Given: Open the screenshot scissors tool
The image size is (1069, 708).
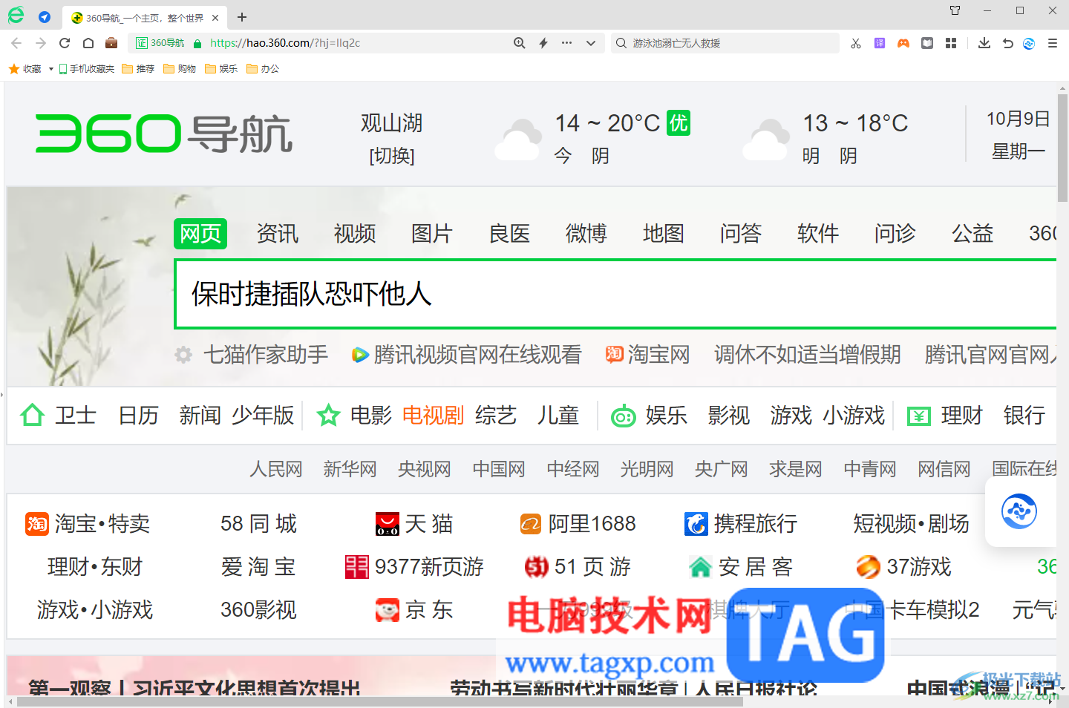Looking at the screenshot, I should (x=855, y=42).
